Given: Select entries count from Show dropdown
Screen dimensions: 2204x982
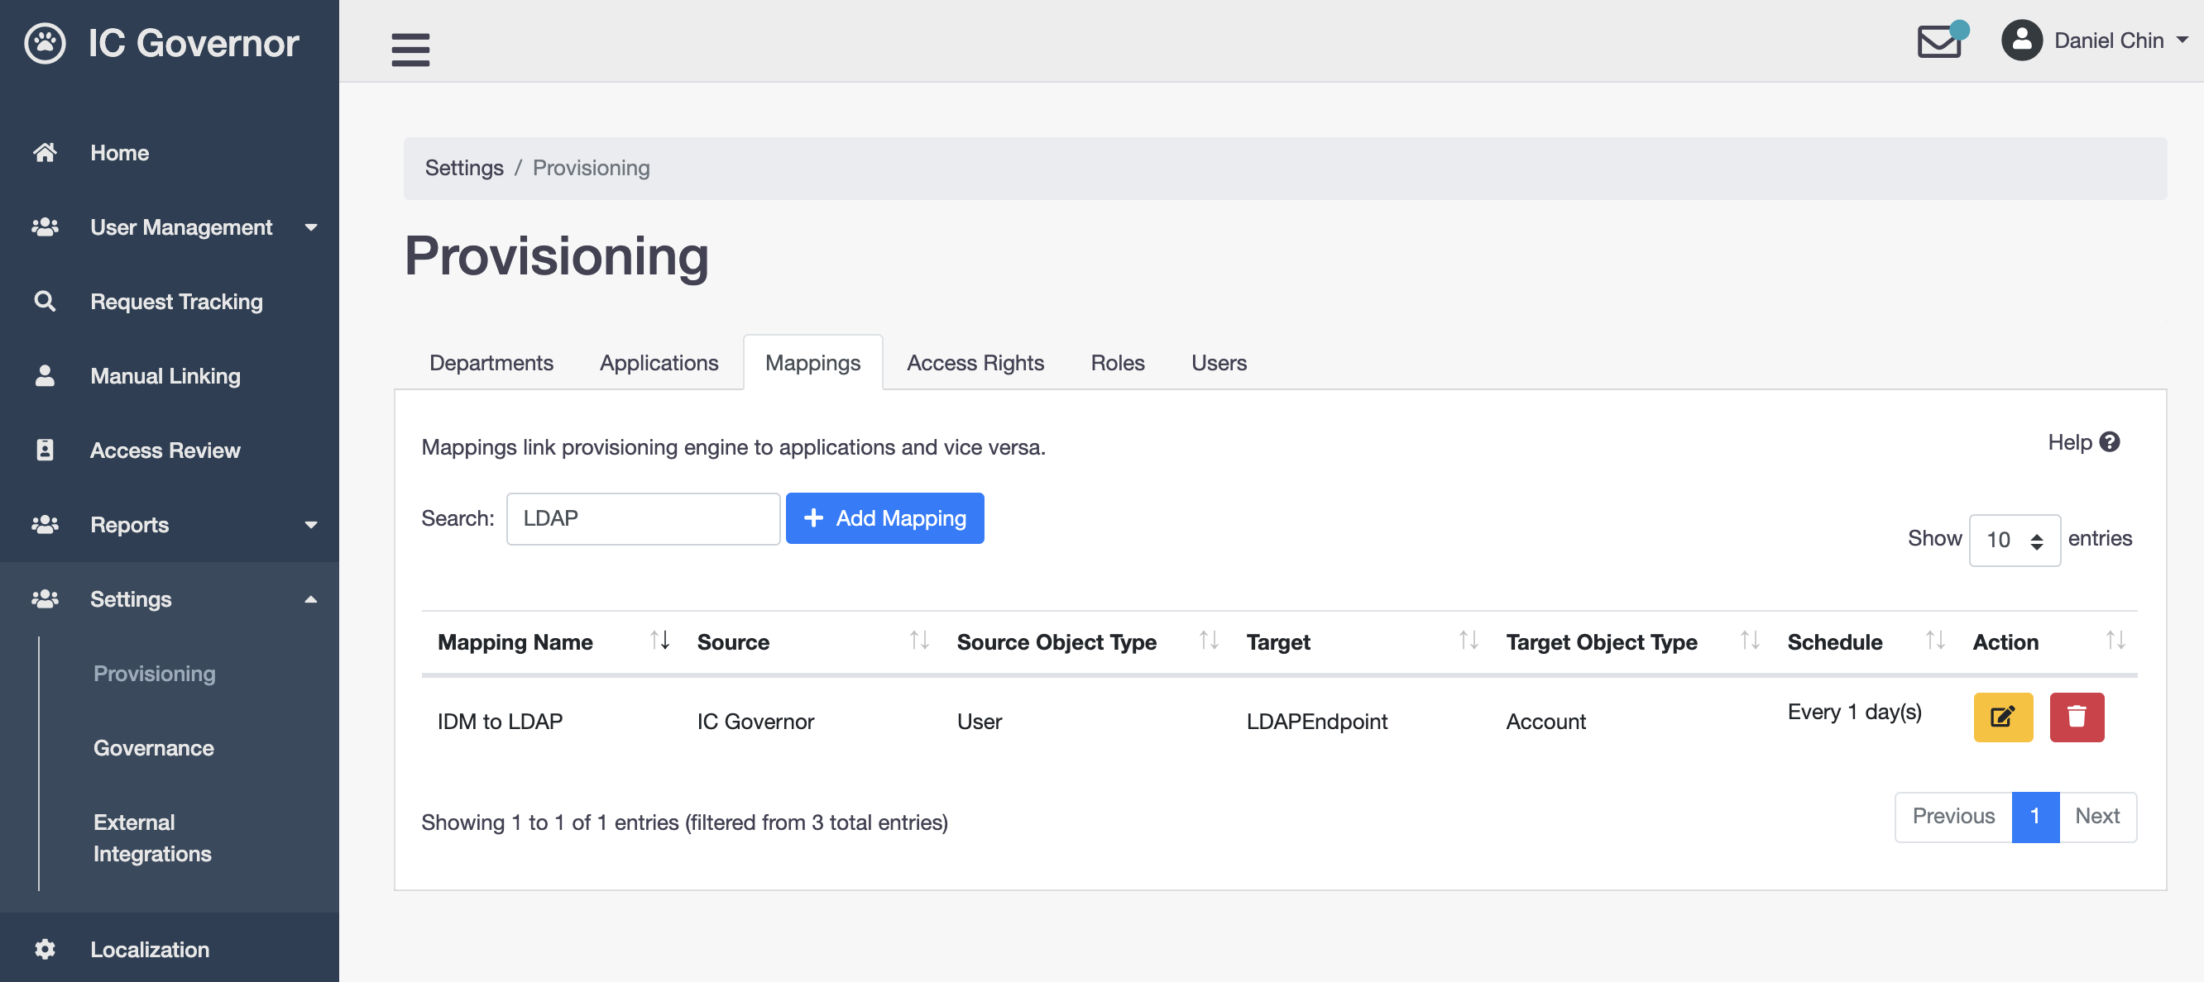Looking at the screenshot, I should tap(2013, 538).
